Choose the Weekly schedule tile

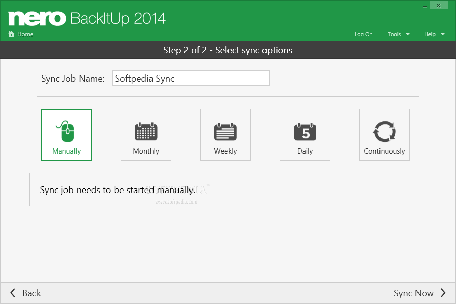tap(225, 135)
